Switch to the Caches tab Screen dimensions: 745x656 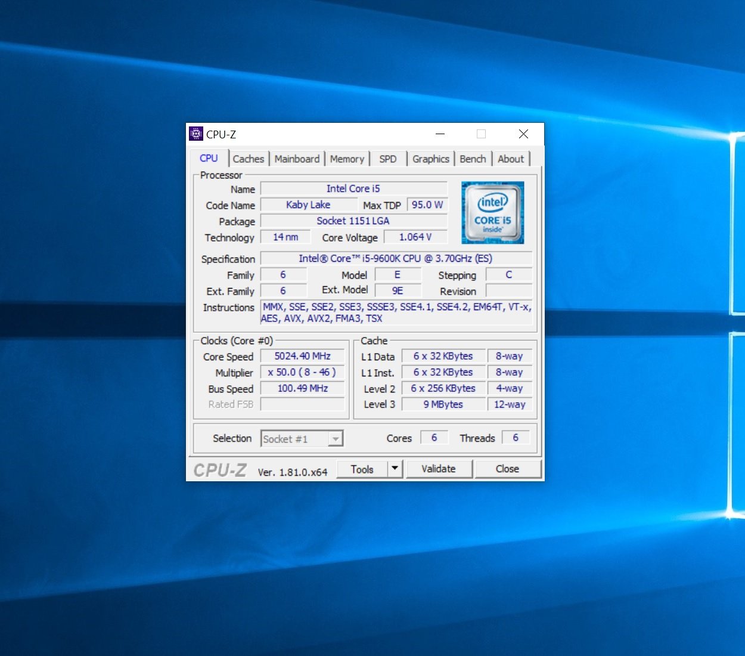(248, 159)
